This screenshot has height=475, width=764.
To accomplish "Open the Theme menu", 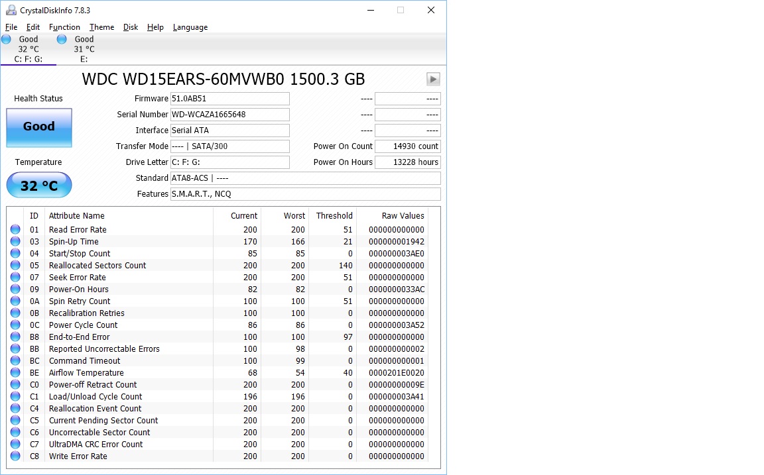I will 101,27.
